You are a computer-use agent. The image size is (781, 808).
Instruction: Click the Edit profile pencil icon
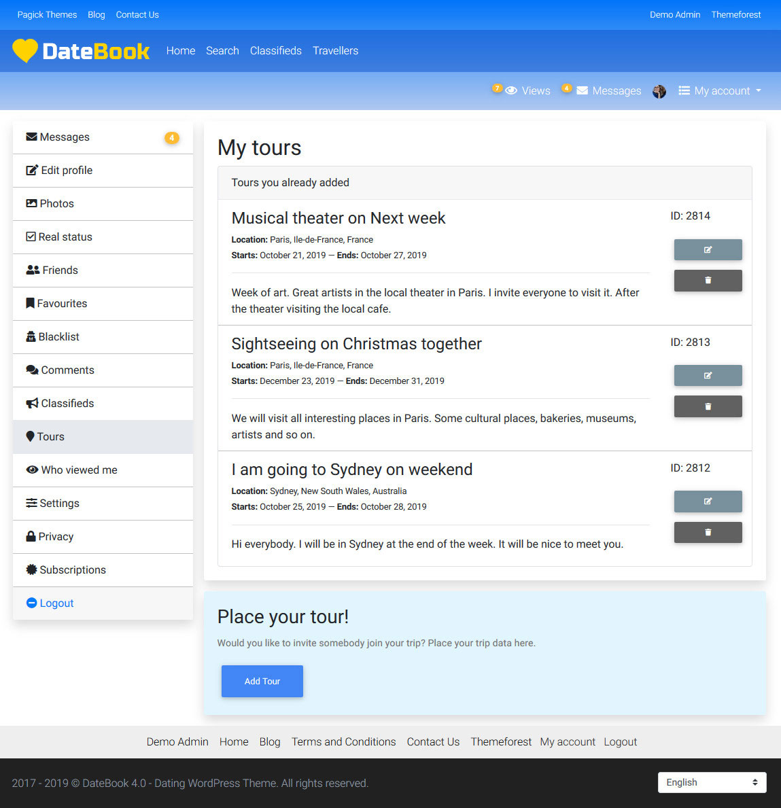32,170
